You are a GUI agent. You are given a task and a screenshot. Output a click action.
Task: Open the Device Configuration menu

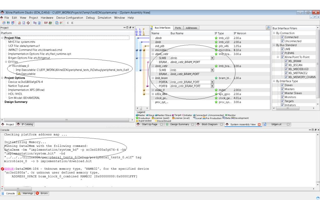click(x=70, y=18)
